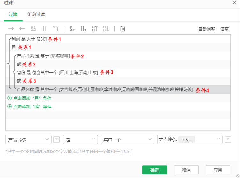The height and width of the screenshot is (178, 240).
Task: Click plus icon beside 点击添加“或”条件
Action: point(10,106)
